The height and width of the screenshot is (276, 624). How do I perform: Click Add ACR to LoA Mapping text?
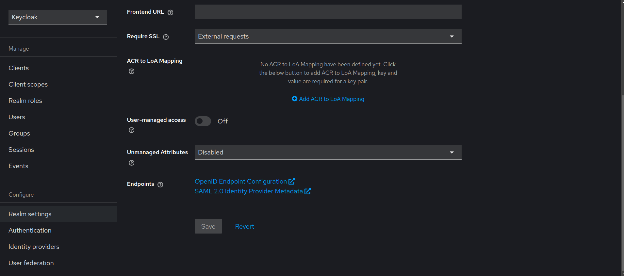coord(332,99)
